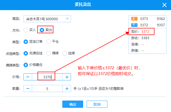
Task: Select the 卖出 direction radio button
Action: coord(42,30)
